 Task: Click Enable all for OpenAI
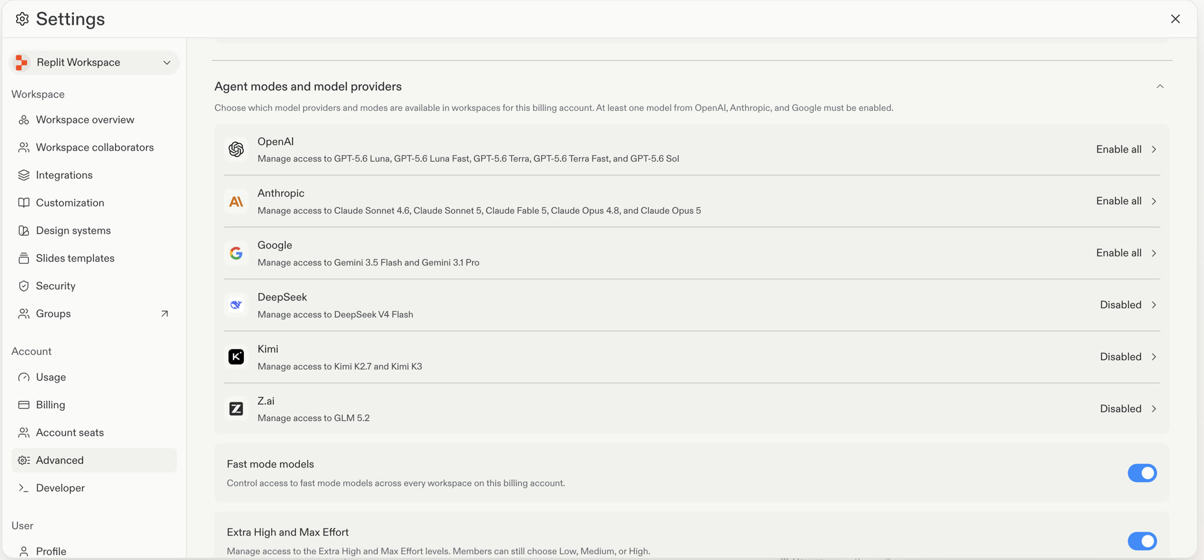click(x=1119, y=149)
